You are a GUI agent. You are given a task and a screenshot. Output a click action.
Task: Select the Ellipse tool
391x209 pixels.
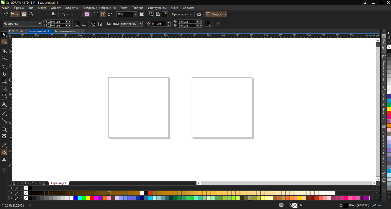point(4,88)
